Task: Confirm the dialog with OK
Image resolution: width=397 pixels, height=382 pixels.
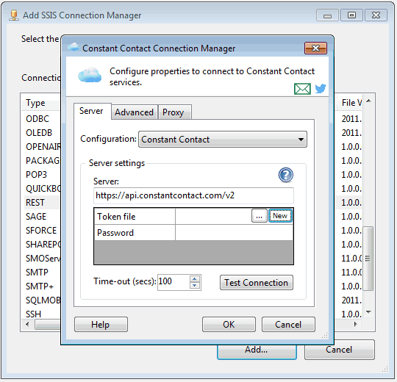Action: coord(229,324)
